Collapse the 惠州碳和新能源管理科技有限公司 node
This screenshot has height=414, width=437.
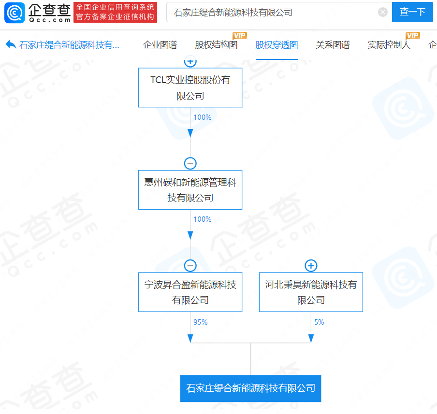click(190, 163)
